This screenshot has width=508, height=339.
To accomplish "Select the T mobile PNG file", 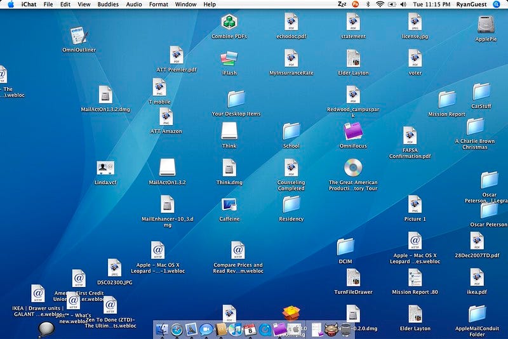I will click(x=159, y=88).
